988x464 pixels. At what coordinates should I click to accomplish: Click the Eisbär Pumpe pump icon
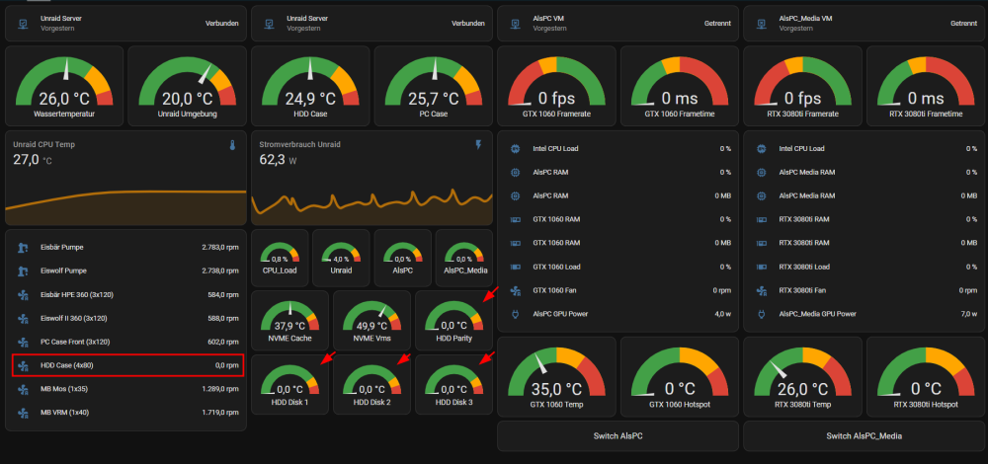[24, 248]
